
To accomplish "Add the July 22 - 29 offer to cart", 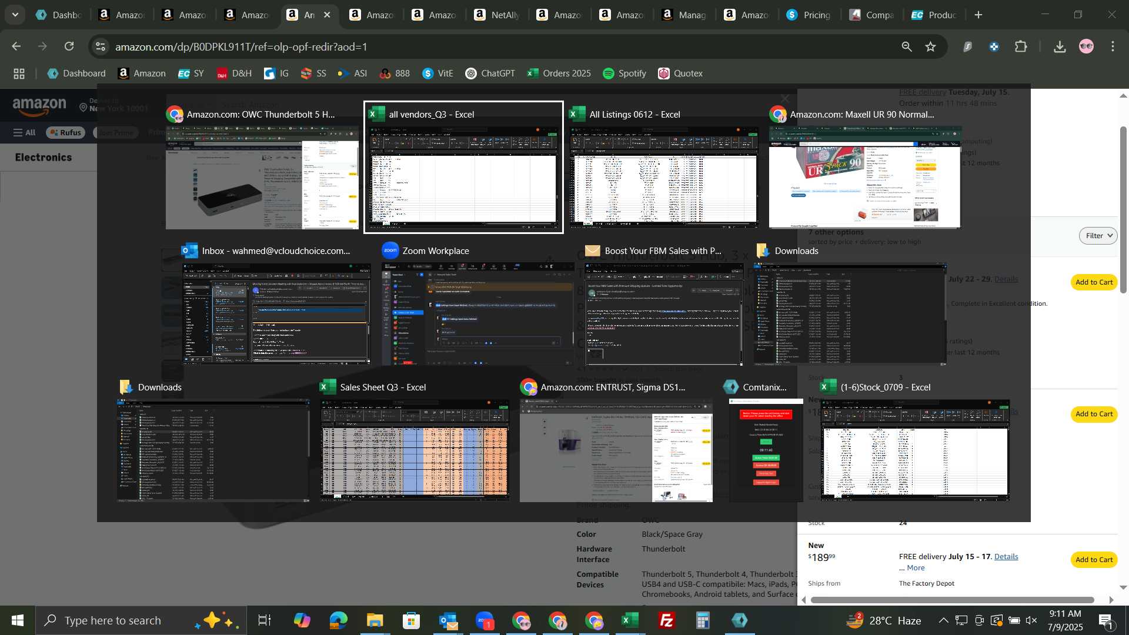I will (1094, 282).
